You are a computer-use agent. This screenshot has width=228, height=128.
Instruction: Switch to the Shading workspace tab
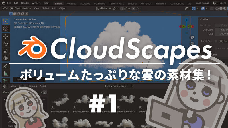coord(132,3)
